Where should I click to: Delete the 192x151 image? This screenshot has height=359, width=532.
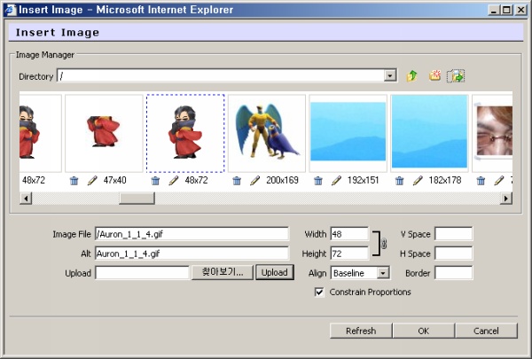tap(318, 181)
